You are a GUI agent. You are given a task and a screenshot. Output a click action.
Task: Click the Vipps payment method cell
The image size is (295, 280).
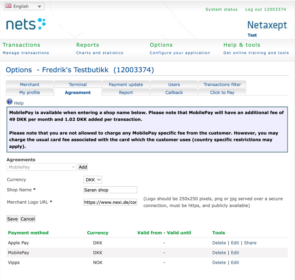tap(14, 262)
